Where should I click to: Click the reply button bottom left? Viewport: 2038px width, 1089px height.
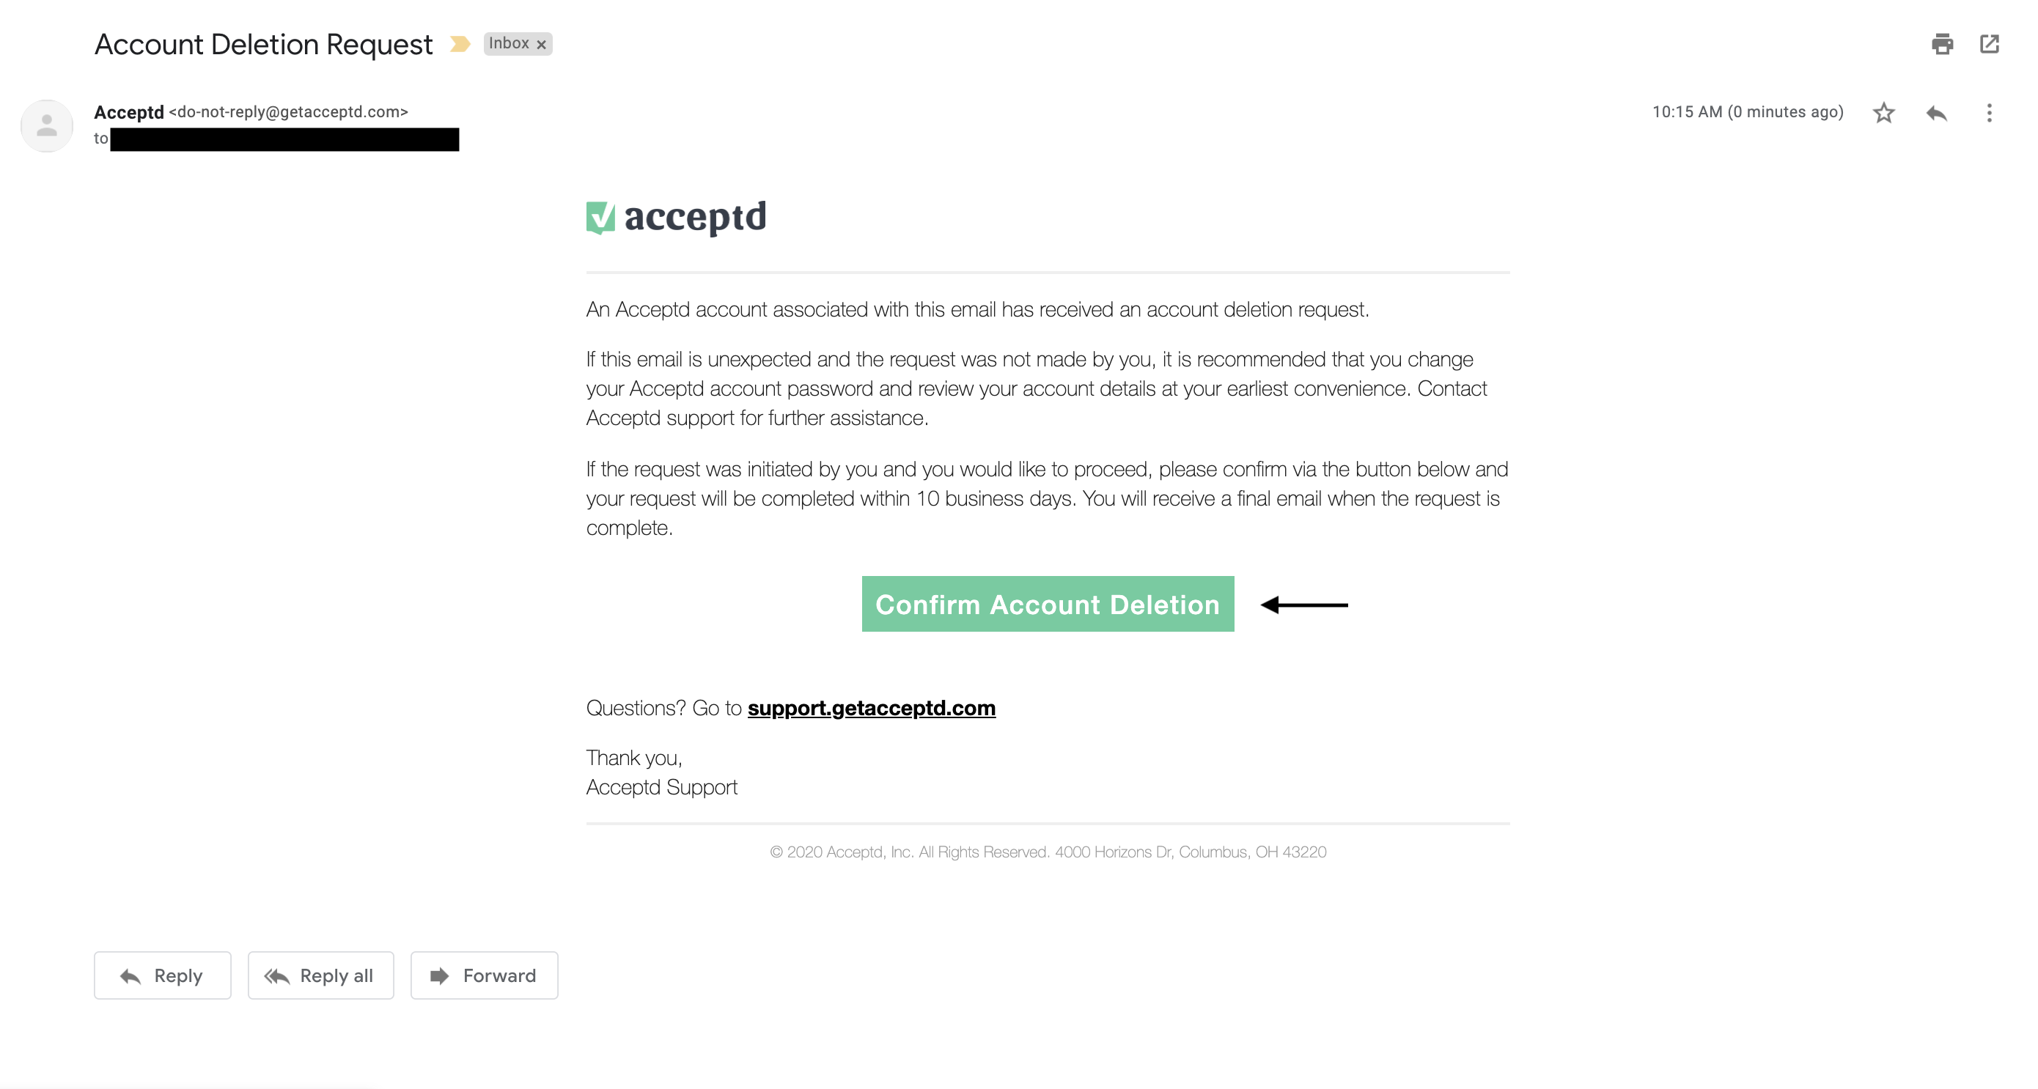[x=162, y=975]
